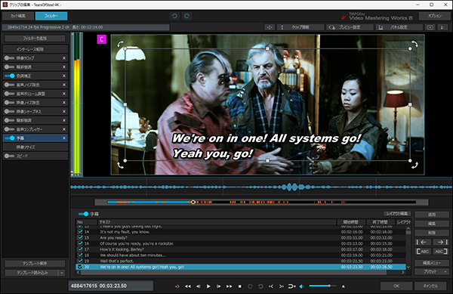Click the play button in the transport controls
This screenshot has width=453, height=294.
tap(208, 286)
